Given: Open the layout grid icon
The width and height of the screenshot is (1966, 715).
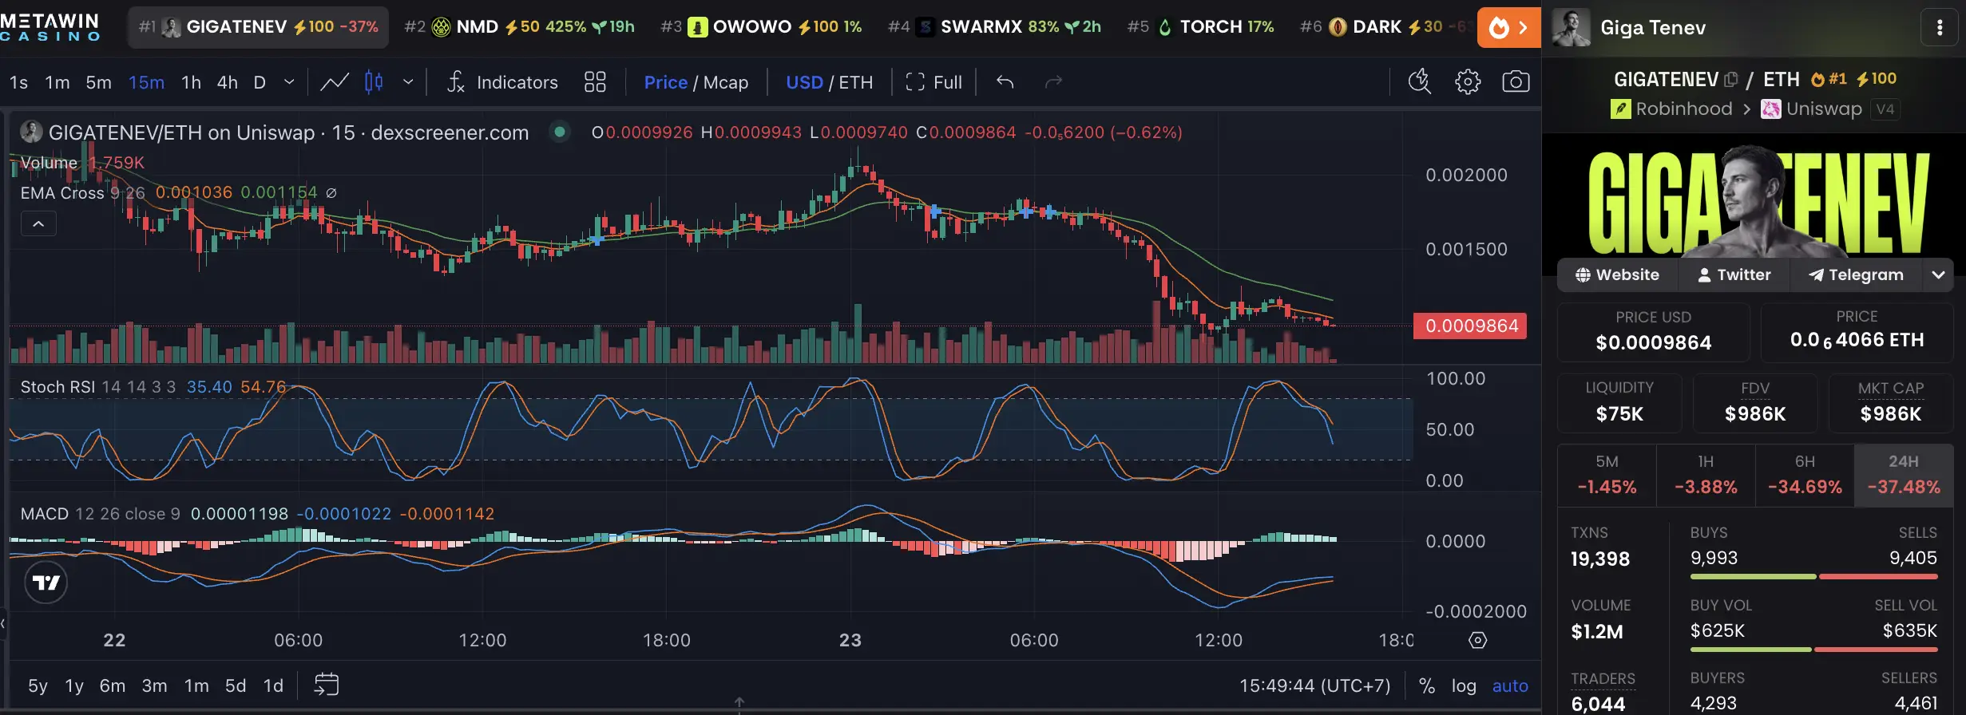Looking at the screenshot, I should click(595, 82).
